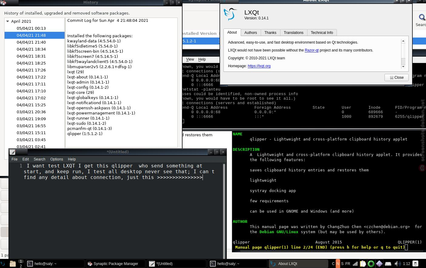Switch to the first hello@saly terminal in the taskbar
The image size is (426, 268).
tap(55, 264)
